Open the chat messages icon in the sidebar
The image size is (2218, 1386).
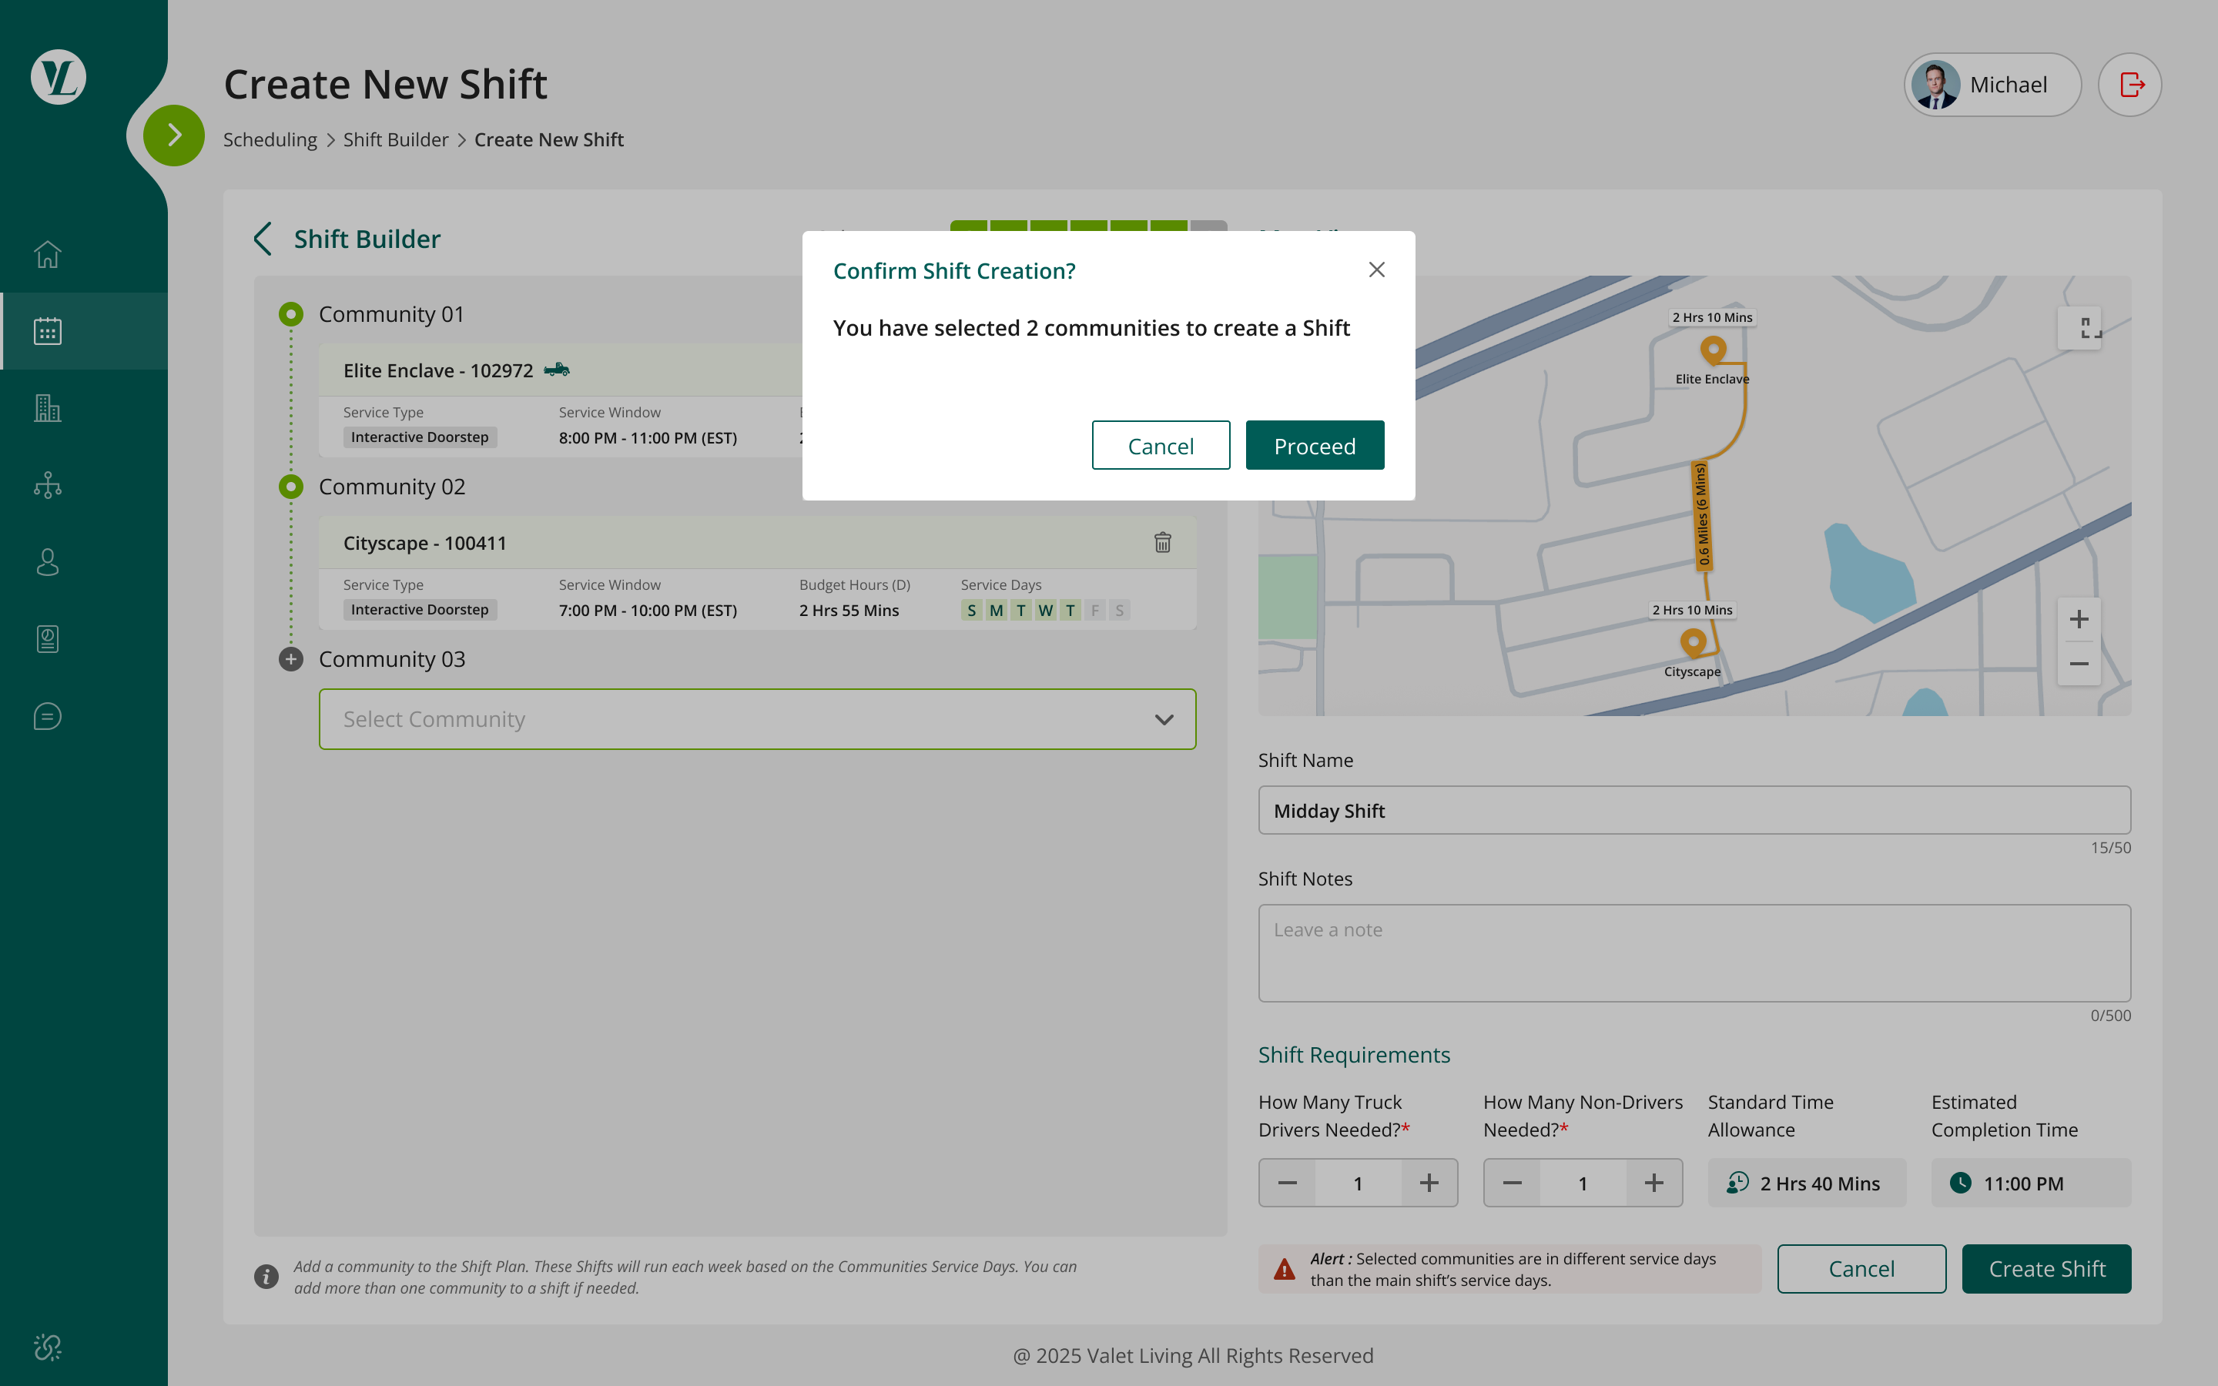coord(47,716)
